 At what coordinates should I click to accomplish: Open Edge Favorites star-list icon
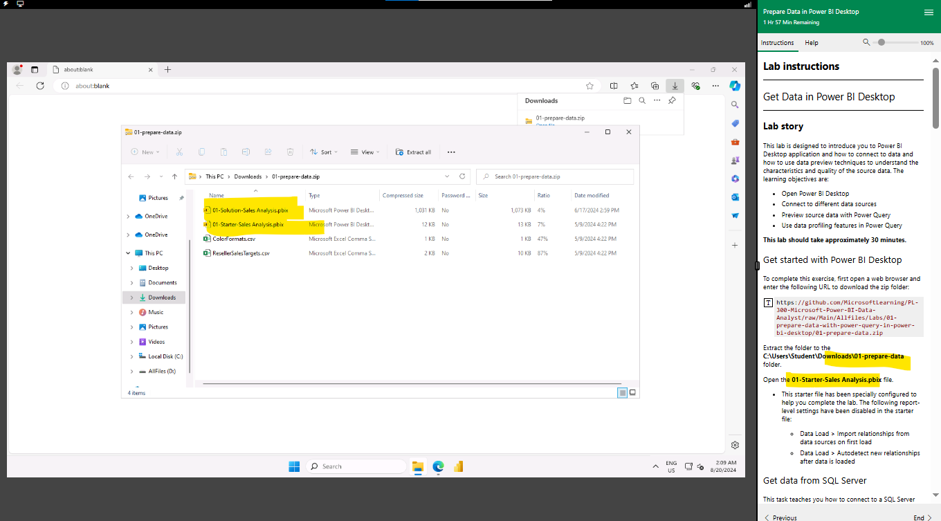[x=634, y=86]
